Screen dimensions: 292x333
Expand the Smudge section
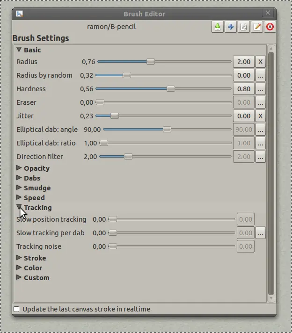pos(19,188)
